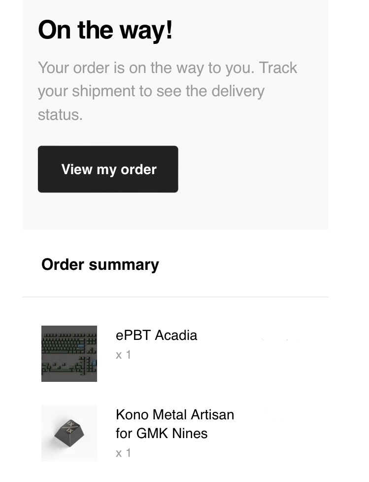Image resolution: width=369 pixels, height=482 pixels.
Task: Click the blue accent keys in Acadia thumbnail
Action: (x=81, y=346)
